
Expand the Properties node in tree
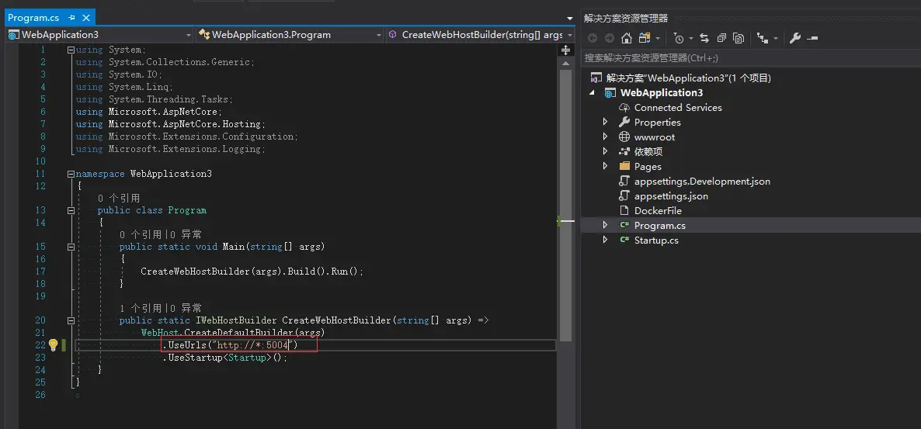click(606, 122)
